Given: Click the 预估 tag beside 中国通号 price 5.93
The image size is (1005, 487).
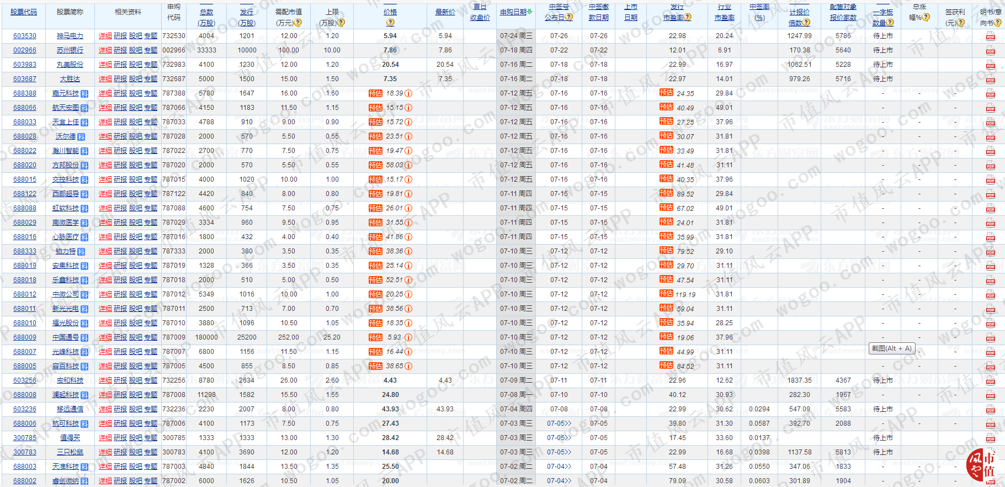Looking at the screenshot, I should [x=375, y=337].
